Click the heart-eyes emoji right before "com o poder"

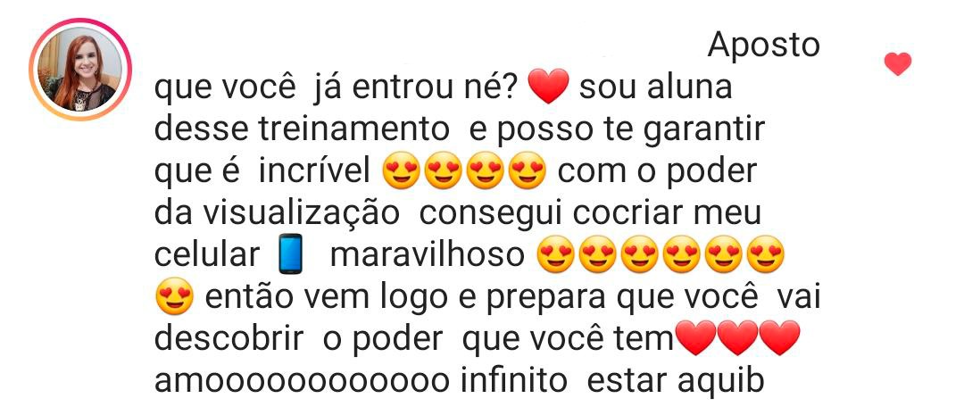(x=528, y=170)
